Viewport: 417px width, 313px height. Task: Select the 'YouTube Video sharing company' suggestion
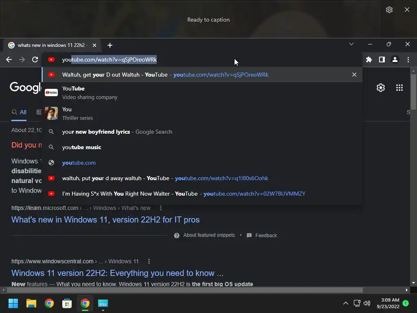tap(202, 93)
